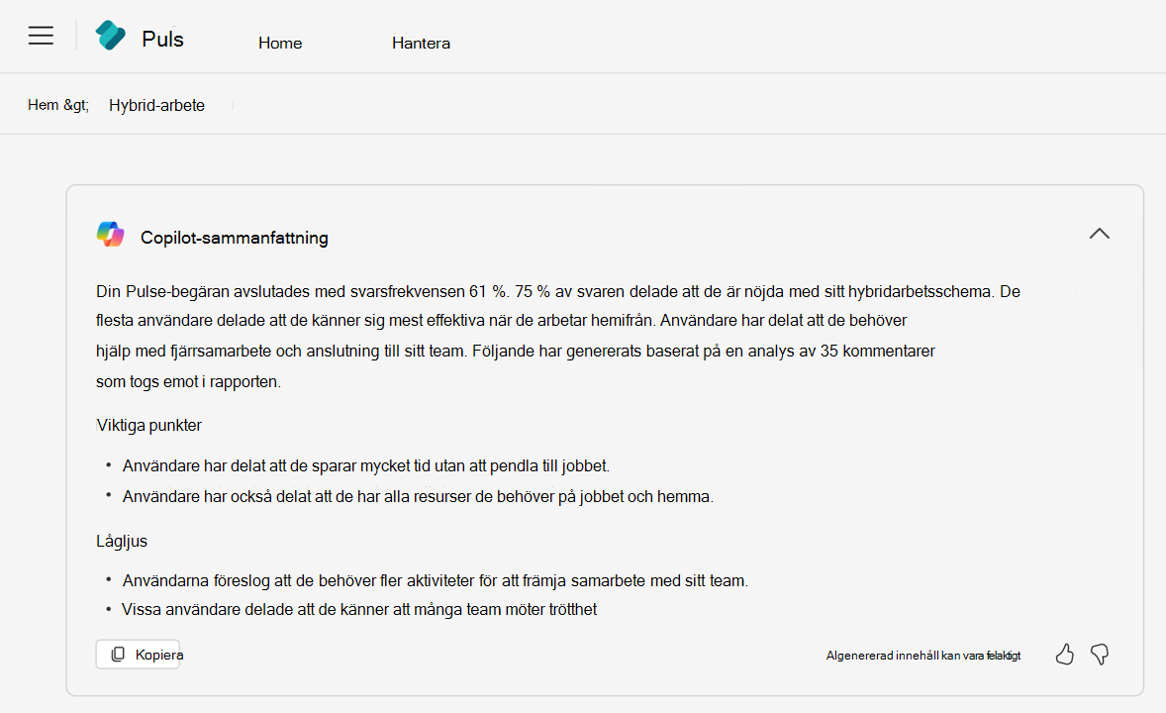Viewport: 1166px width, 713px height.
Task: Click the AI-generated content disclaimer text
Action: [923, 656]
